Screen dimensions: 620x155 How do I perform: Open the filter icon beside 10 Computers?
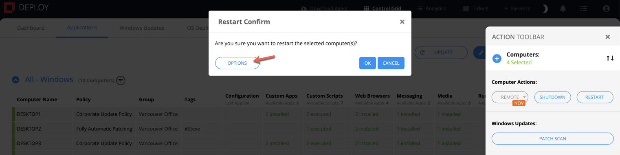pos(121,81)
